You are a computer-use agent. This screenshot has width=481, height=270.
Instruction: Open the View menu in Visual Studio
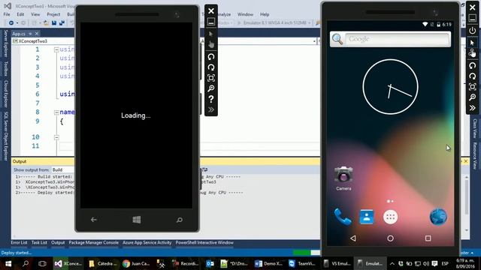[x=35, y=14]
